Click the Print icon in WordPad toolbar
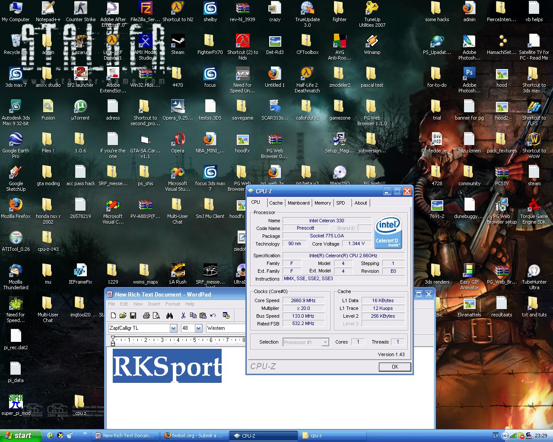The width and height of the screenshot is (553, 442). tap(146, 316)
